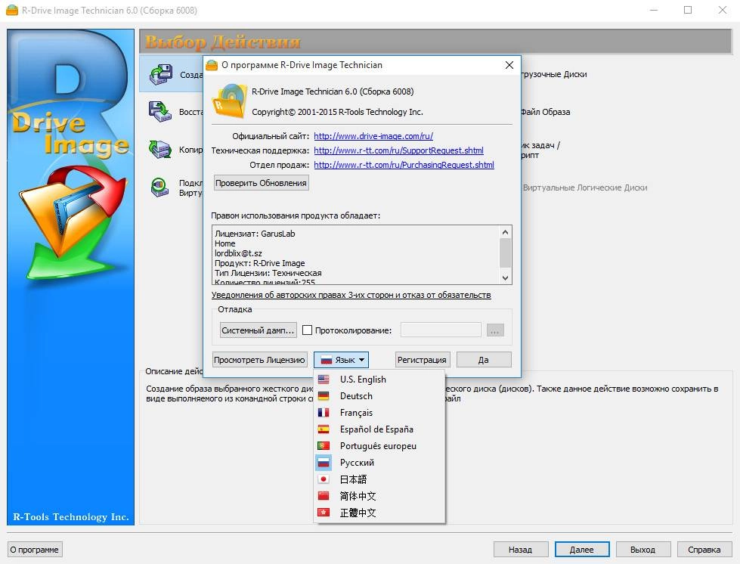Close the About dialog

tap(509, 65)
